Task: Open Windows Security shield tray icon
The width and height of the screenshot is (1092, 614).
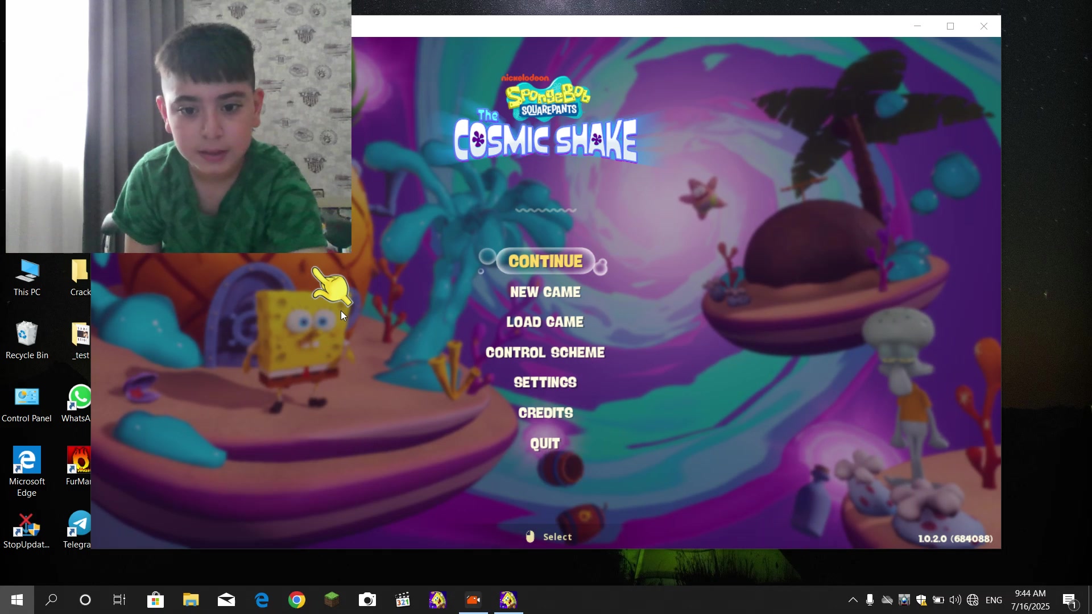Action: point(921,600)
